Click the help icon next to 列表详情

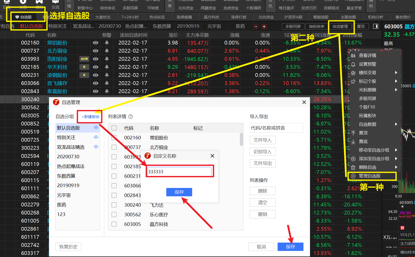(131, 117)
